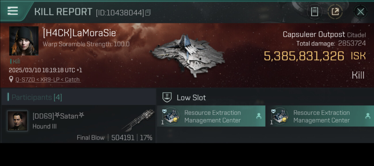Close the Kill Report window
The image size is (374, 166).
(x=360, y=12)
